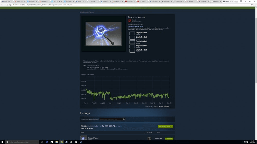Zoom the price graph to Lifetime

click(167, 106)
